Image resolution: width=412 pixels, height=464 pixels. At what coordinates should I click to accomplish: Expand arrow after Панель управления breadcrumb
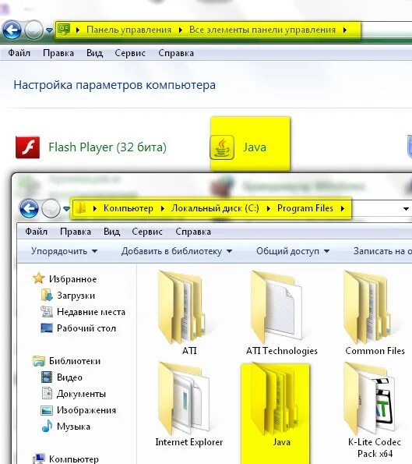[181, 30]
